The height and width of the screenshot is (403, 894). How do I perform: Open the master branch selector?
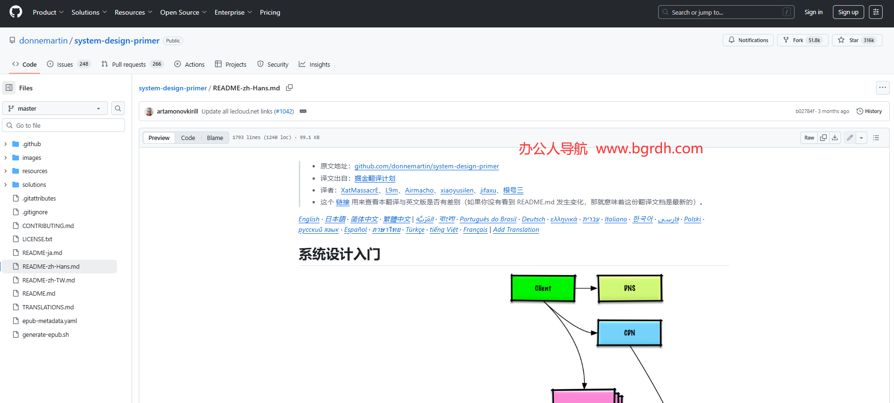coord(55,108)
